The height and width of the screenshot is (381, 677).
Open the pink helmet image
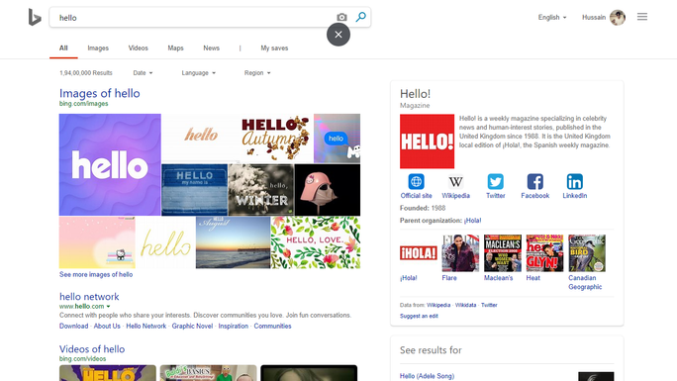point(328,189)
